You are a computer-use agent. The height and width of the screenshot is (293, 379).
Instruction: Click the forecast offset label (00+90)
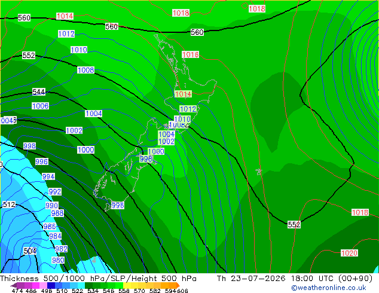pos(355,279)
